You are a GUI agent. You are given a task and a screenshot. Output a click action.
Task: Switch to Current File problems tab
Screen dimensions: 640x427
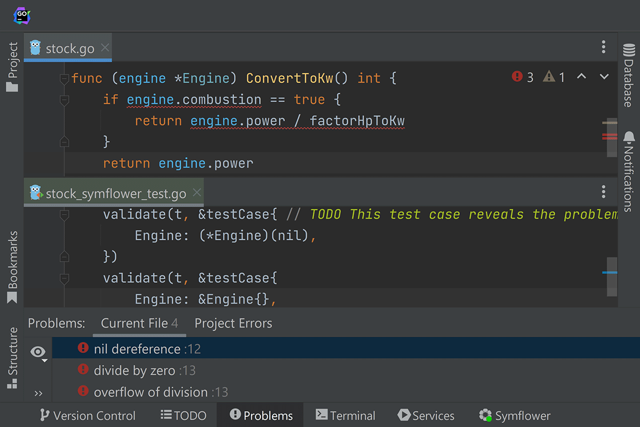139,323
